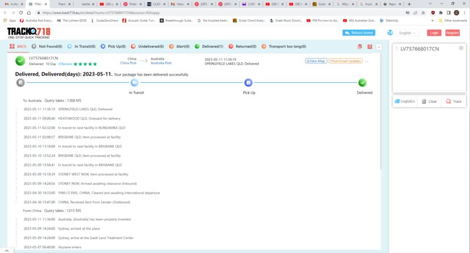
Task: Click the In Transit stage icon
Action: [x=135, y=82]
